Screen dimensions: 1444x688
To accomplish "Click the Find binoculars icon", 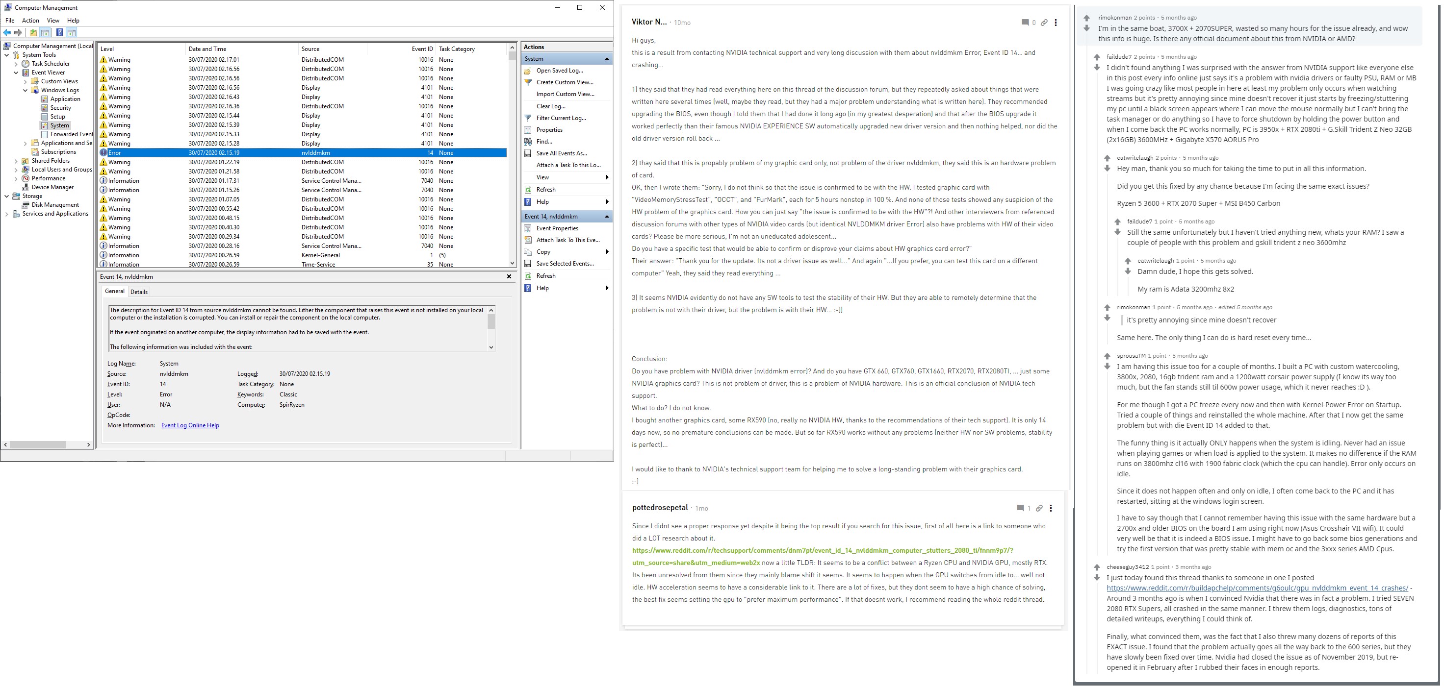I will (527, 142).
